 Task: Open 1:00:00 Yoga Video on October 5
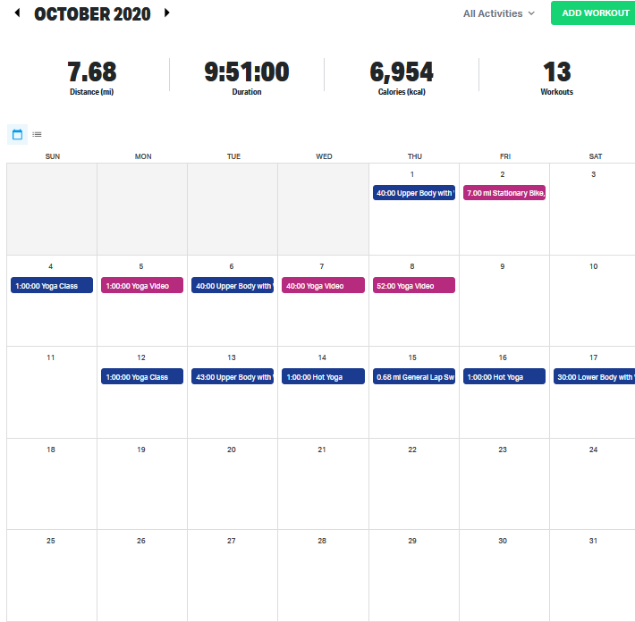click(x=142, y=285)
